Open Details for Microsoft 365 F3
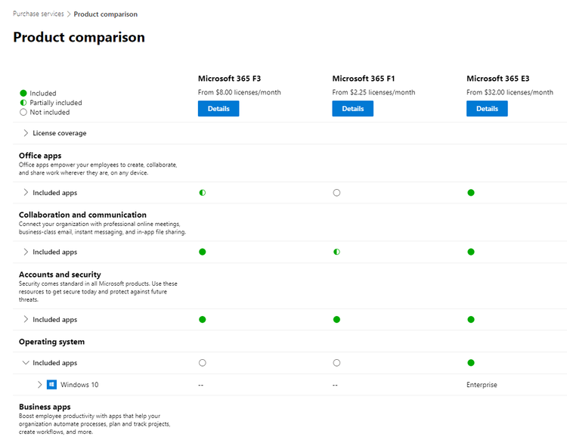The image size is (567, 437). pos(218,109)
